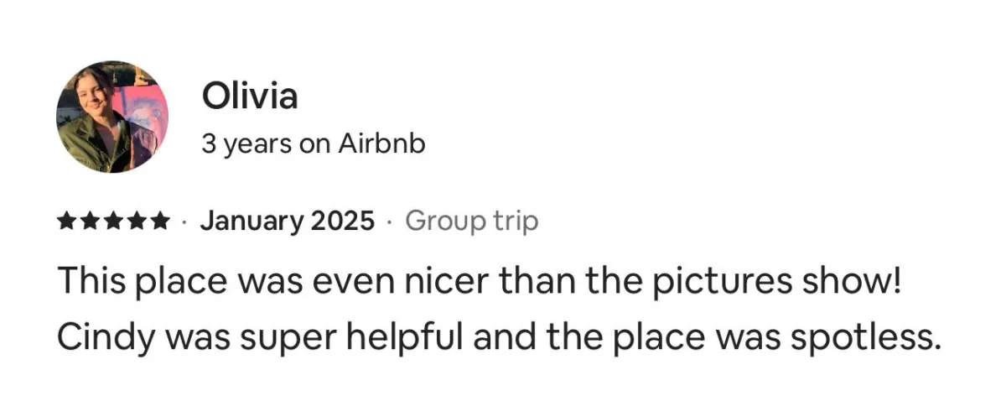Click the fourth star in the rating
Screen dimensions: 1006x396
[135, 221]
